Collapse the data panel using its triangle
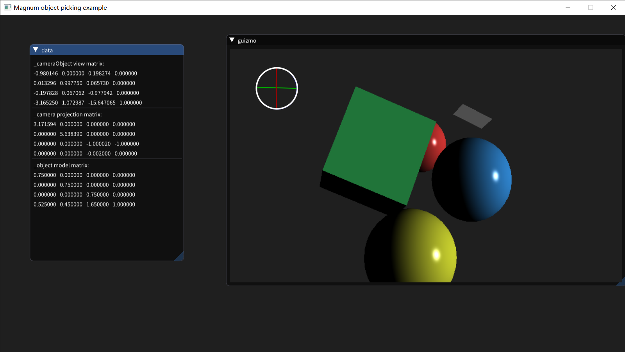Image resolution: width=625 pixels, height=352 pixels. point(36,50)
